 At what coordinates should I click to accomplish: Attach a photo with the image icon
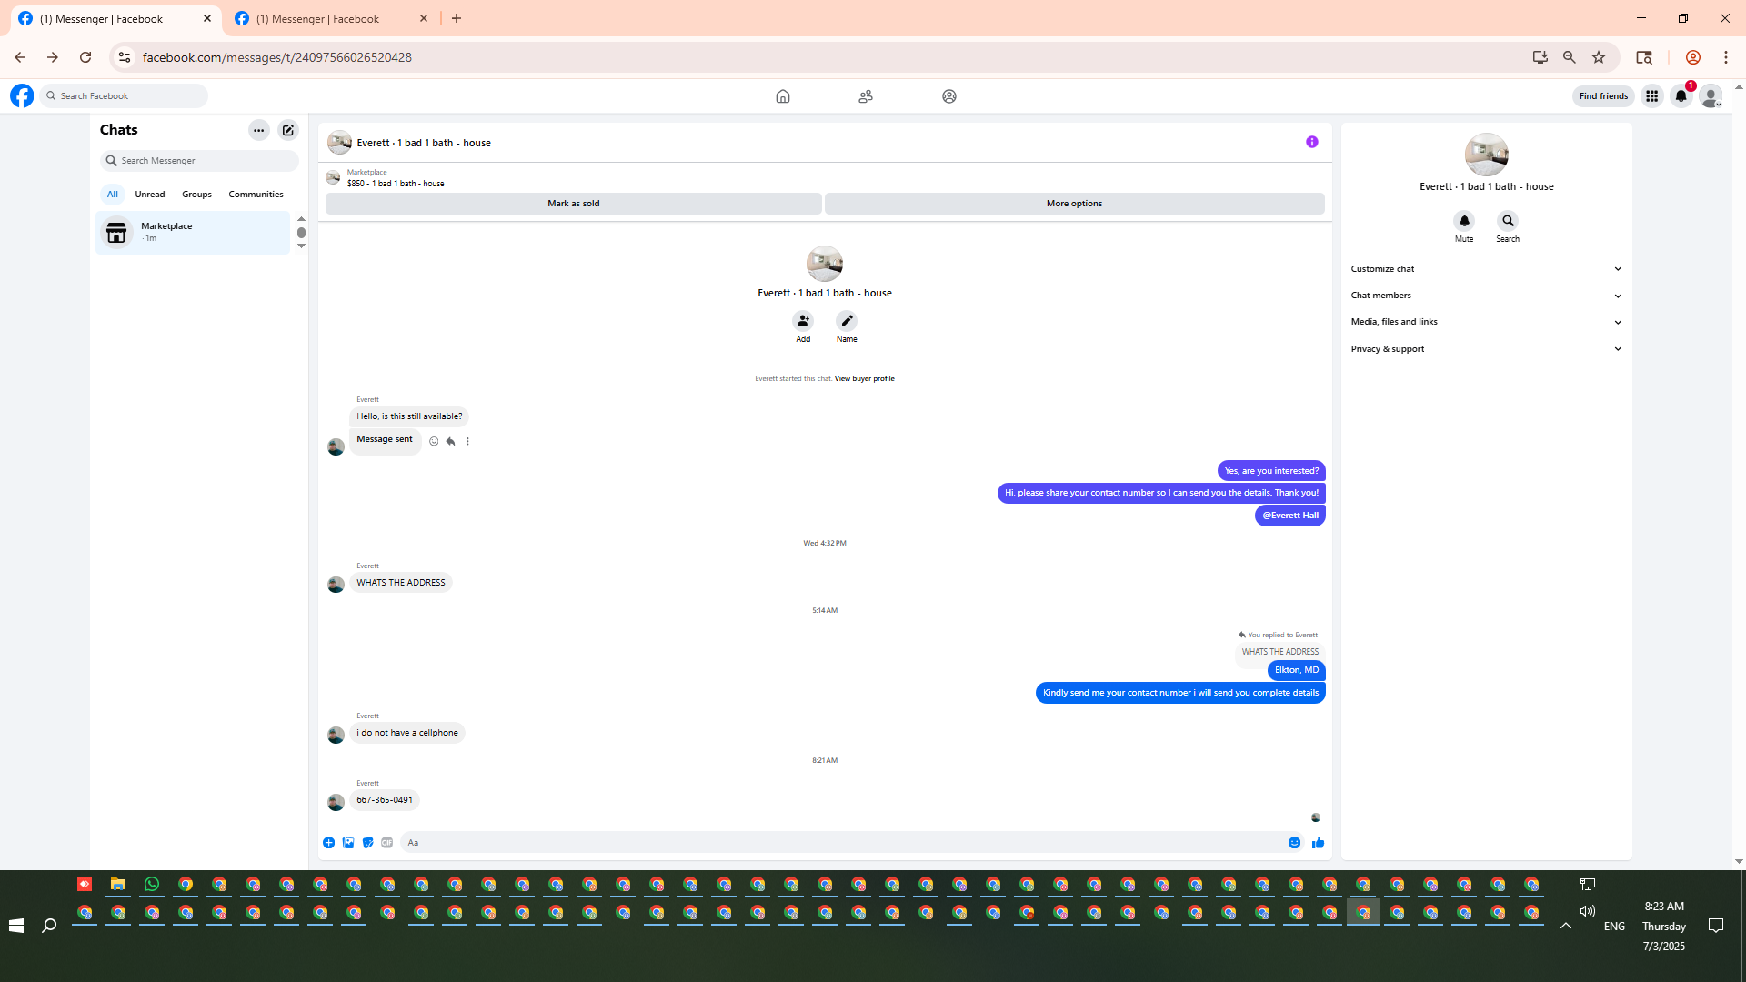[348, 843]
